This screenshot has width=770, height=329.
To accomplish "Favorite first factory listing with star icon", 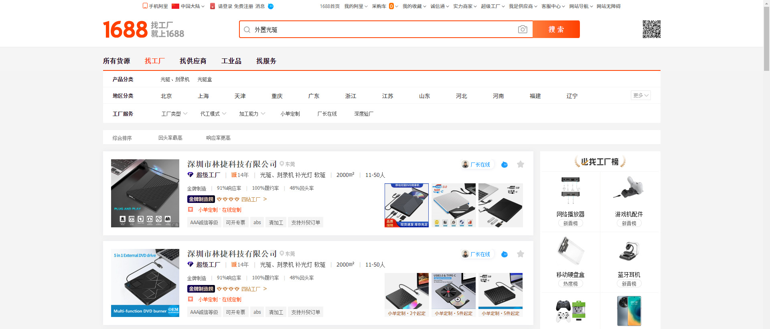I will click(521, 164).
